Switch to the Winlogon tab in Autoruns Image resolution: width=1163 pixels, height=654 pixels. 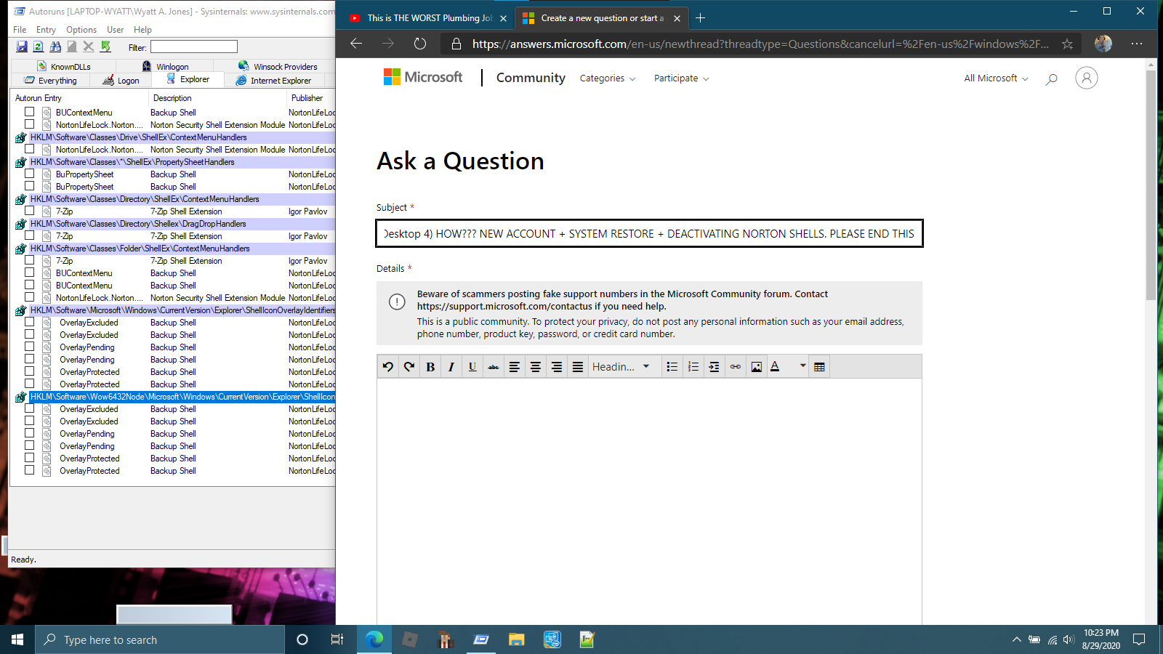(166, 67)
